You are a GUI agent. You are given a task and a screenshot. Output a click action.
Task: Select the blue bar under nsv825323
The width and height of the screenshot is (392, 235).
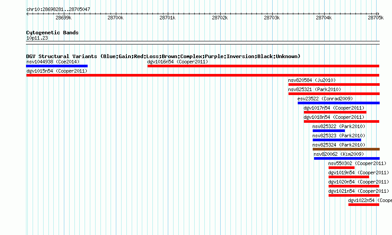[x=337, y=140]
